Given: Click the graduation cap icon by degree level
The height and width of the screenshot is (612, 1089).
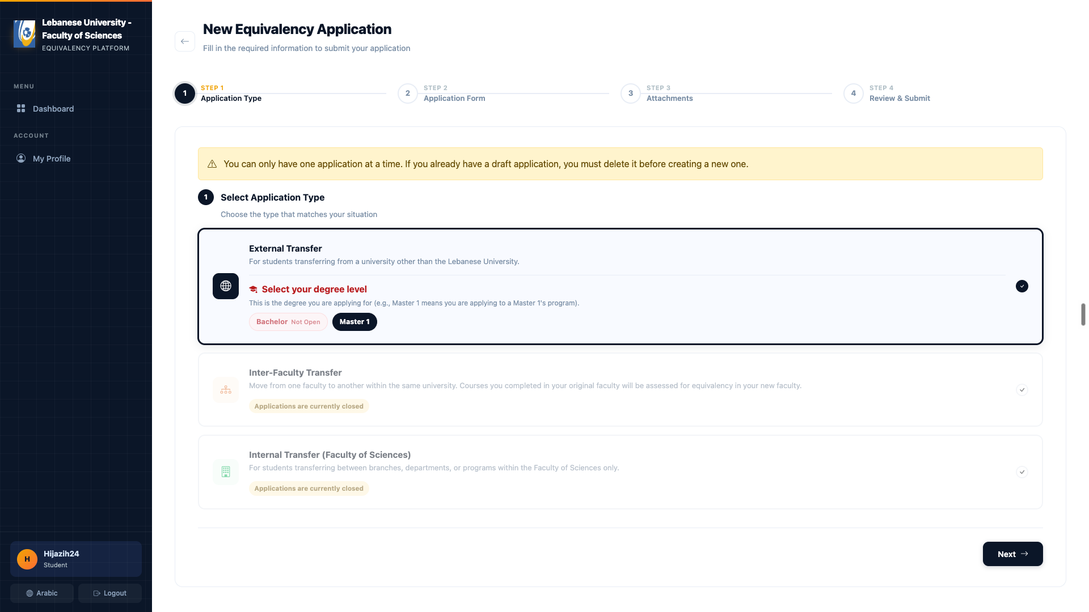Looking at the screenshot, I should (x=254, y=290).
